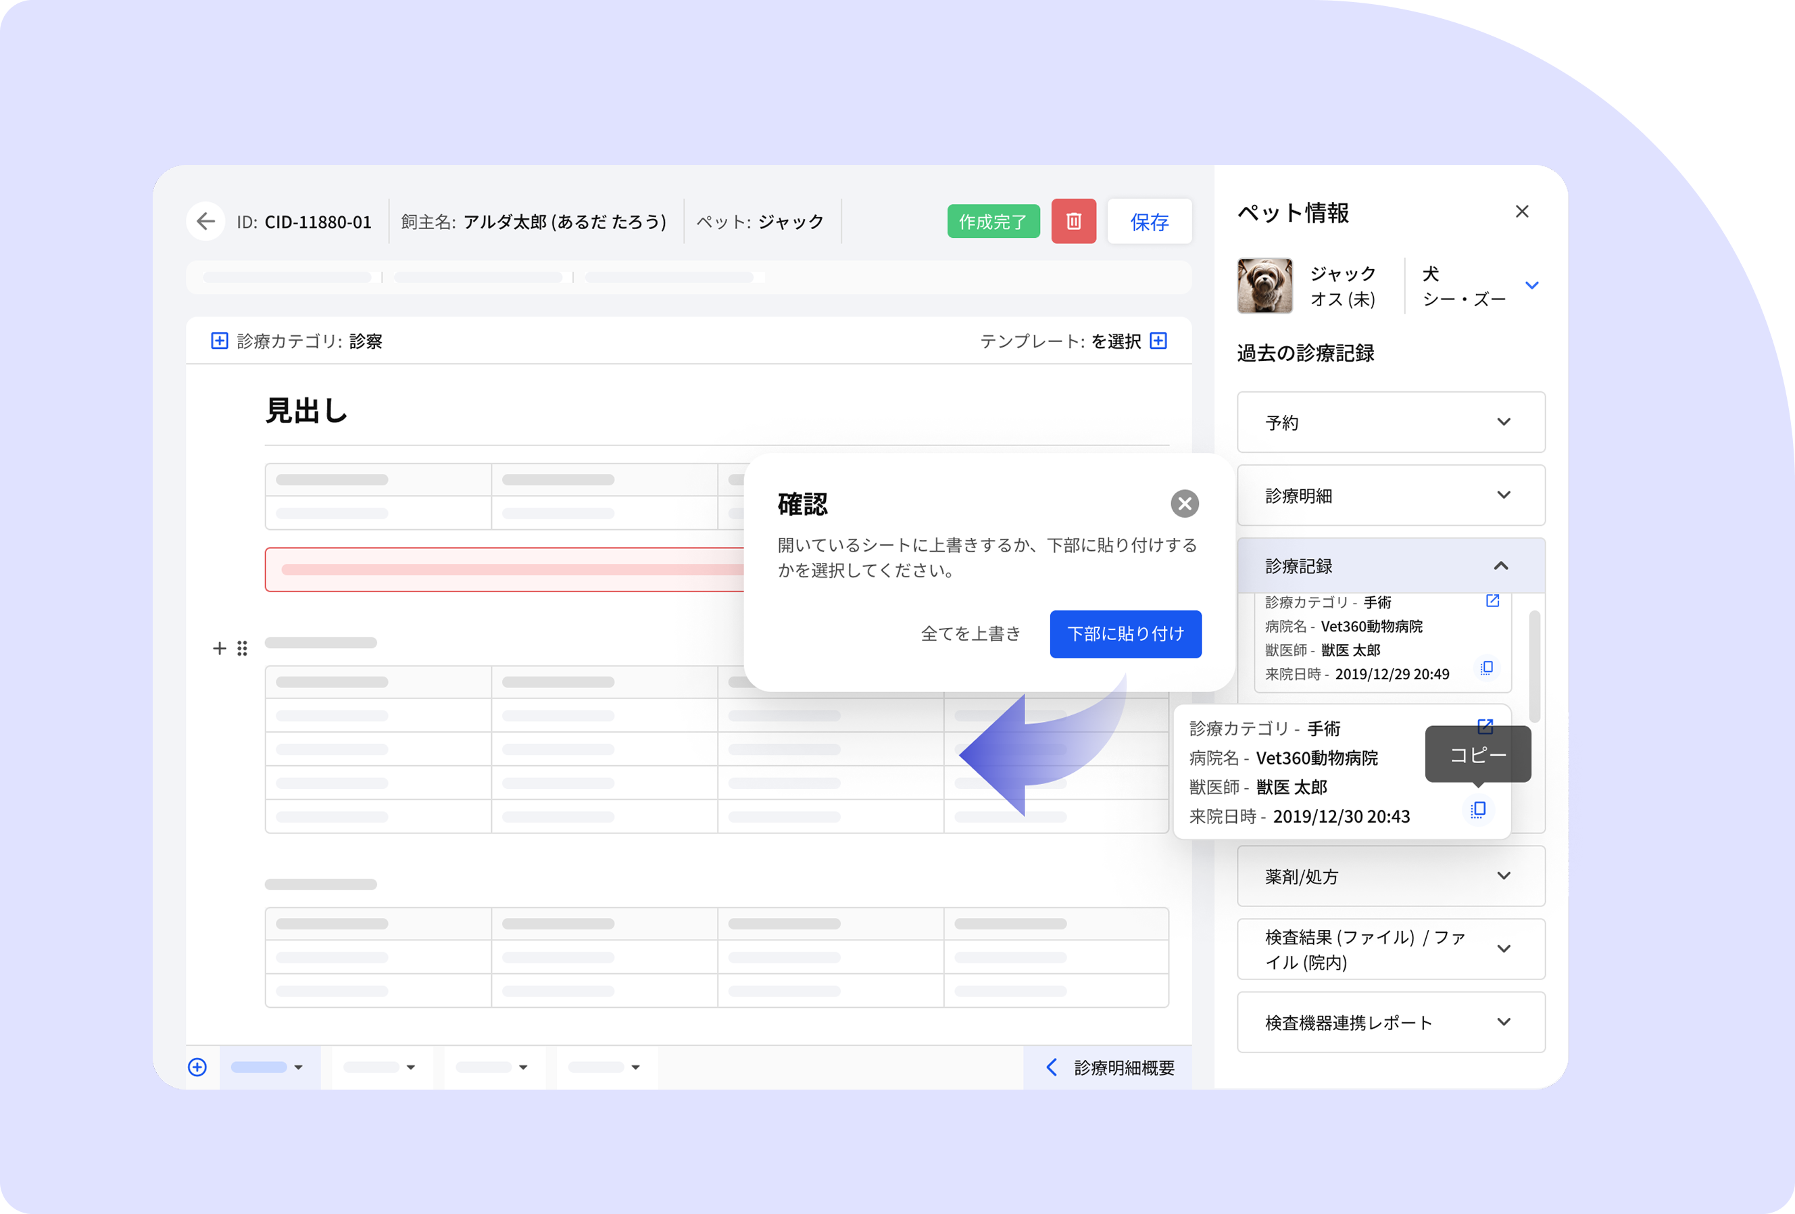
Task: Close the 確認 dialog
Action: tap(1185, 504)
